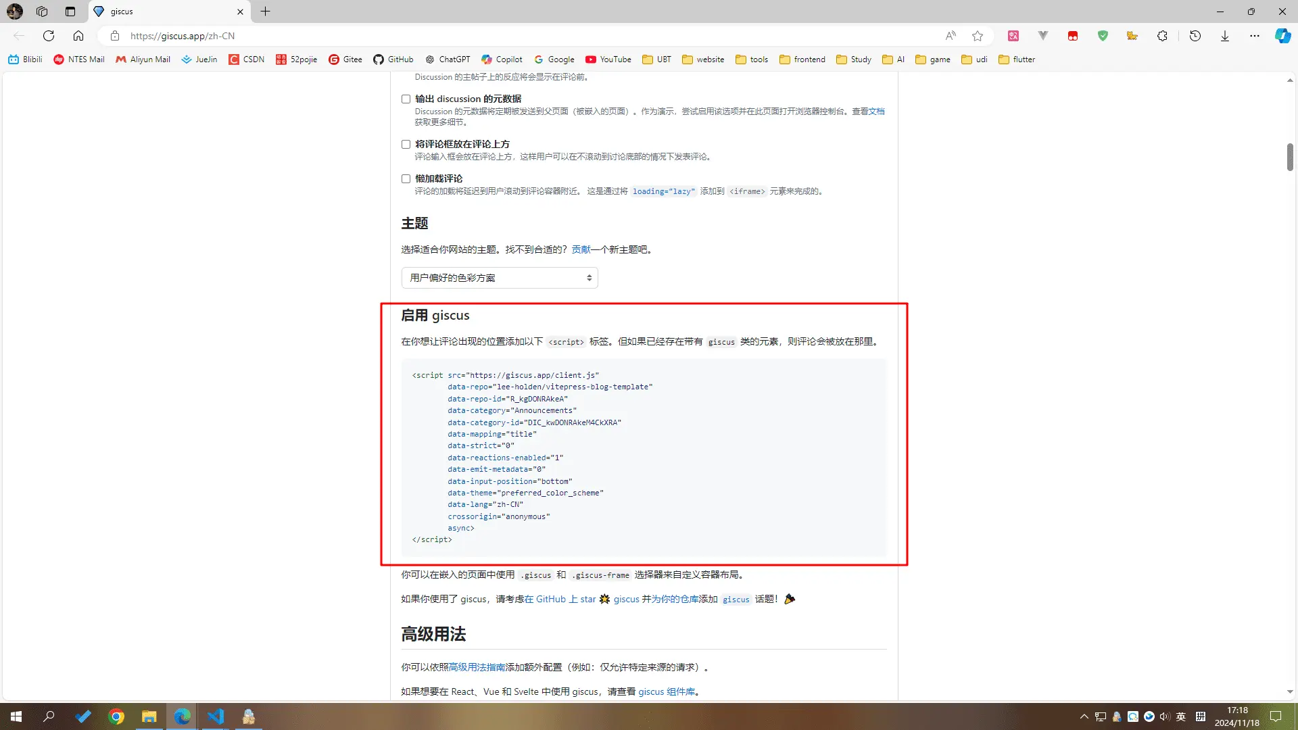Viewport: 1298px width, 730px height.
Task: View browsing history via the clock icon
Action: coord(1195,36)
